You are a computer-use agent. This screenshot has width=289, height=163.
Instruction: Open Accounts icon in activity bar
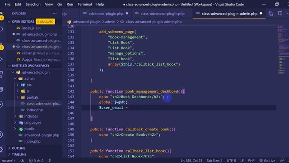pyautogui.click(x=1, y=134)
